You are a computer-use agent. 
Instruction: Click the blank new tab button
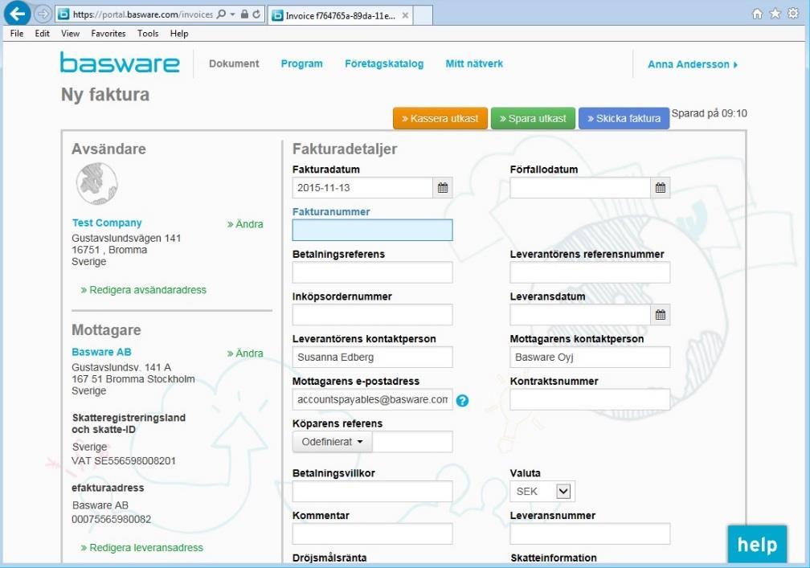(x=423, y=15)
